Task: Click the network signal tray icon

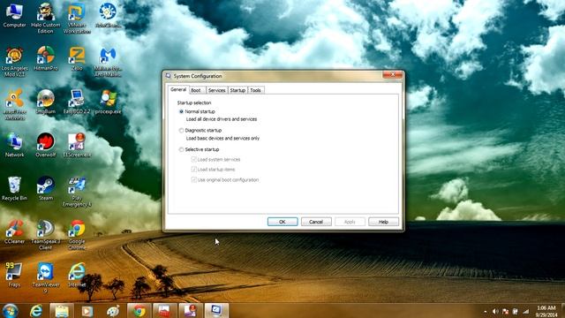Action: pyautogui.click(x=526, y=311)
